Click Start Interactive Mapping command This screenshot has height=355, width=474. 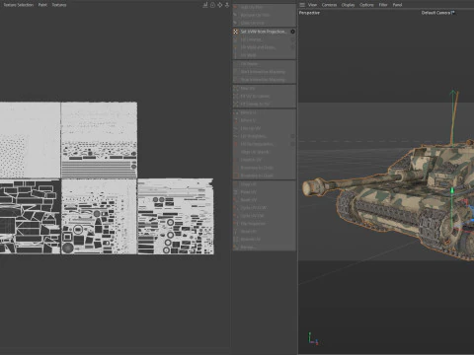(264, 72)
